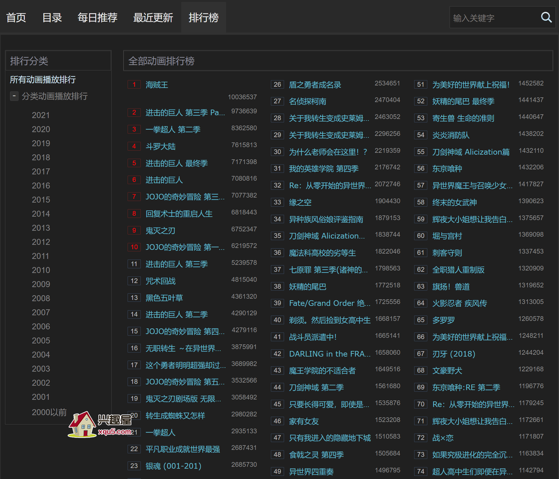The height and width of the screenshot is (479, 559).
Task: Open 进击的巨人 第二季 link
Action: pos(177,315)
